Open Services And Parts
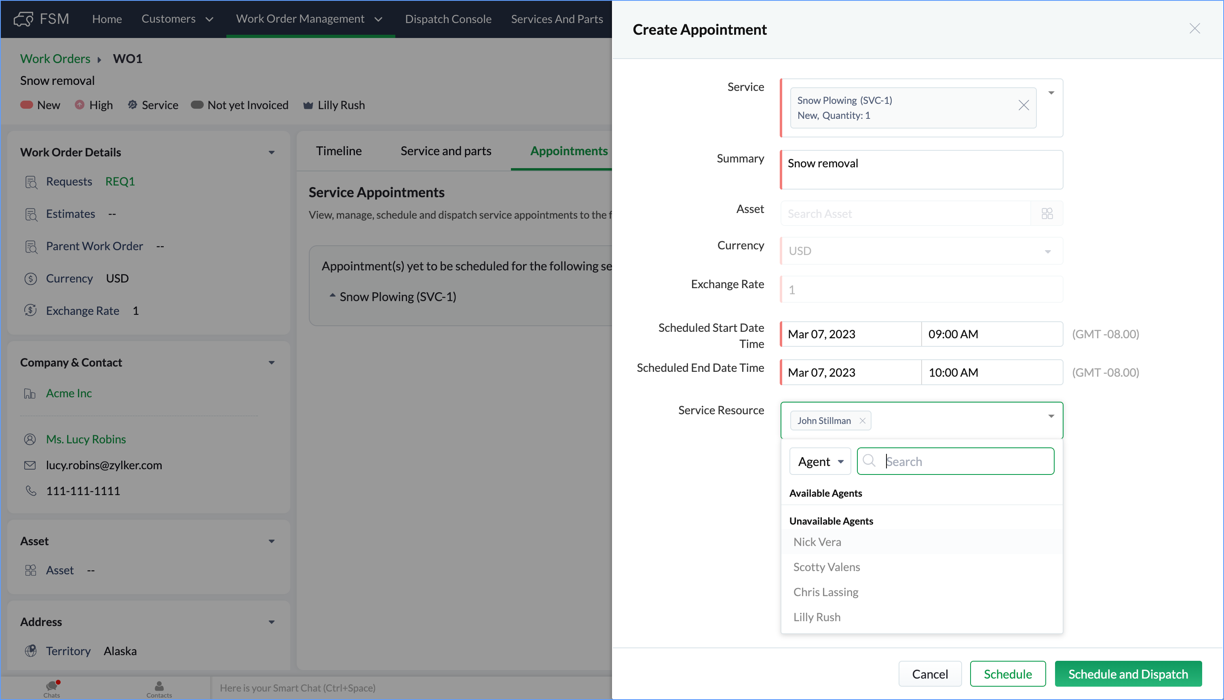1224x700 pixels. 557,19
